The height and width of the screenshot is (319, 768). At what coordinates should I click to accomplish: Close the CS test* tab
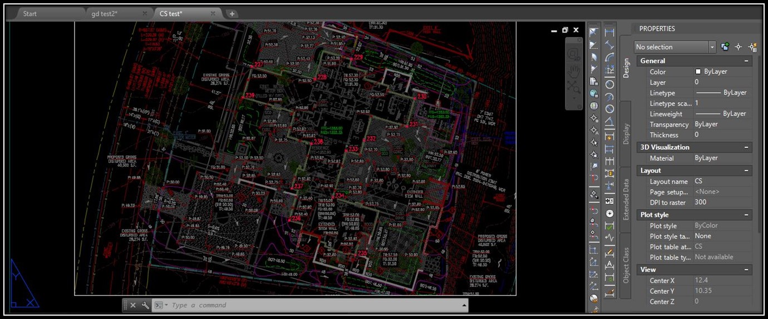point(213,13)
